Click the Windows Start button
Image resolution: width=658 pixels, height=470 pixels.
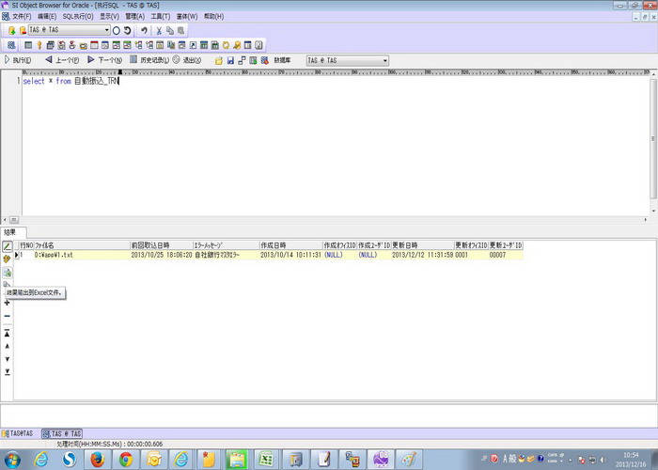click(x=11, y=460)
